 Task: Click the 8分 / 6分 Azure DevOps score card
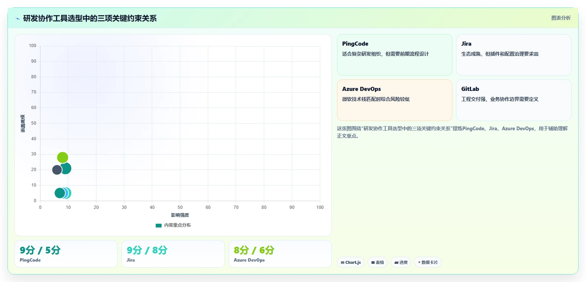[280, 254]
